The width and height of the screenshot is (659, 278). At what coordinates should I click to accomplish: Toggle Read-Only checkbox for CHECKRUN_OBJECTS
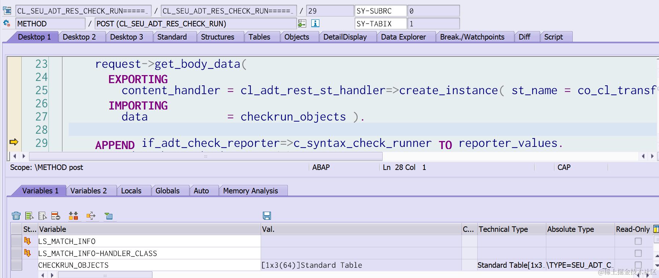point(638,265)
